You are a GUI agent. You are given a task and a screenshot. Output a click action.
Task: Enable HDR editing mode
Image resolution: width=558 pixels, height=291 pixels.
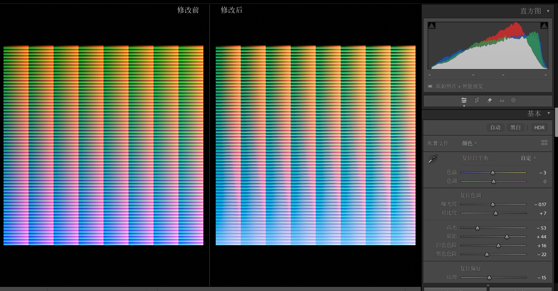[539, 128]
